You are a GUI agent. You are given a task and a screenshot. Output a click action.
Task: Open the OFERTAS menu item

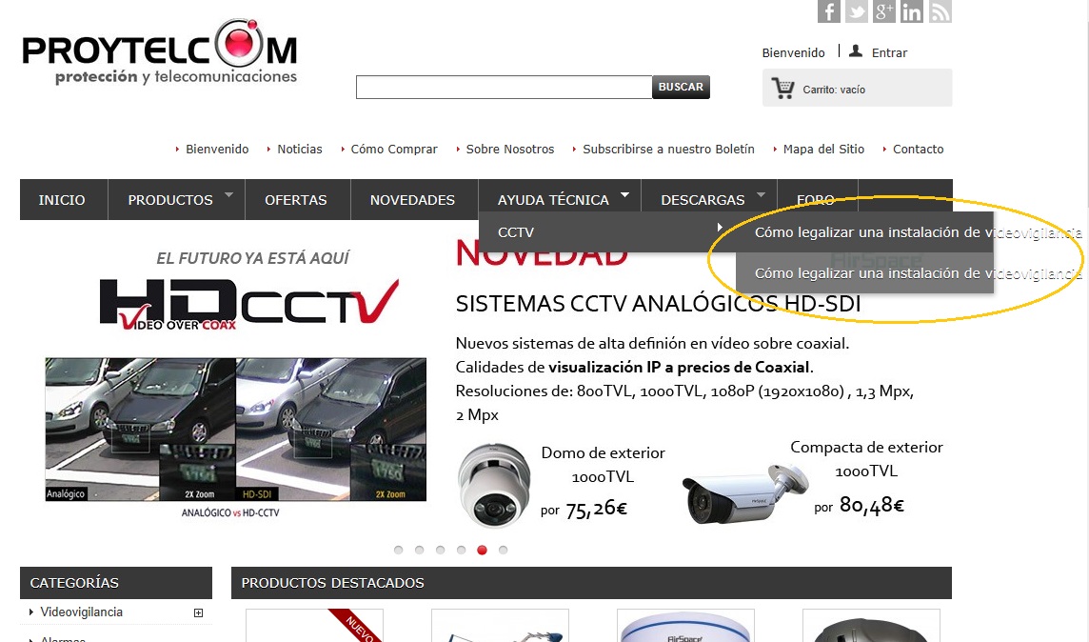click(x=296, y=200)
